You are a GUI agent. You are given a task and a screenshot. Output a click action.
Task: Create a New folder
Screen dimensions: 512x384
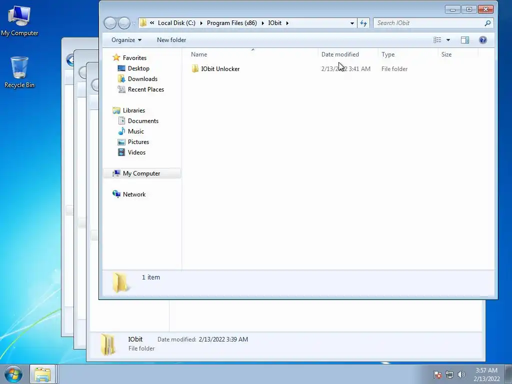point(171,40)
